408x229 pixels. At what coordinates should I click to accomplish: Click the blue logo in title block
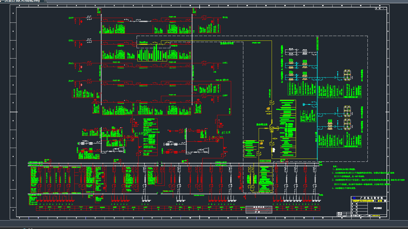pos(354,198)
